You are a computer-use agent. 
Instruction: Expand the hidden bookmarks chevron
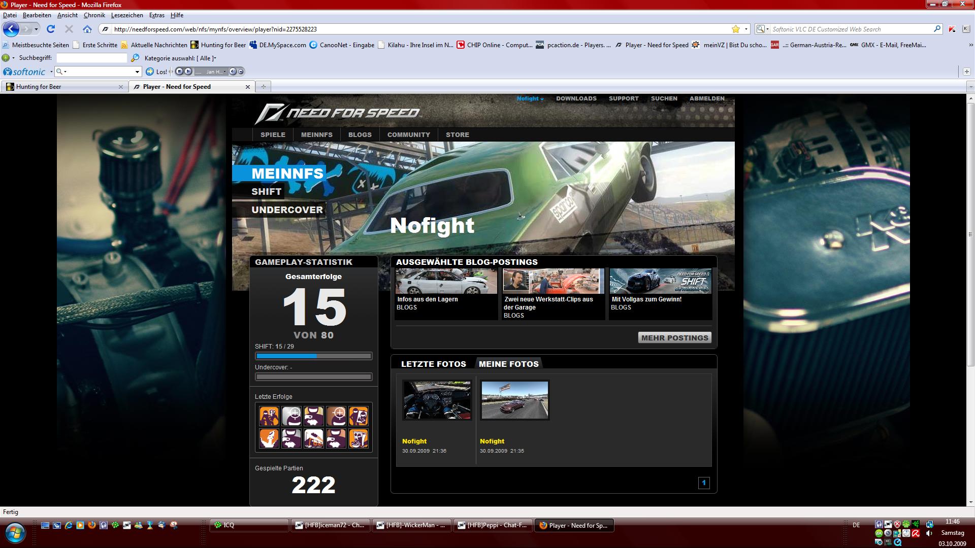[x=971, y=45]
